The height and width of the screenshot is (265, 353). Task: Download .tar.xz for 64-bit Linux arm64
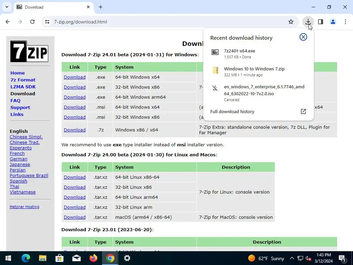pos(74,197)
